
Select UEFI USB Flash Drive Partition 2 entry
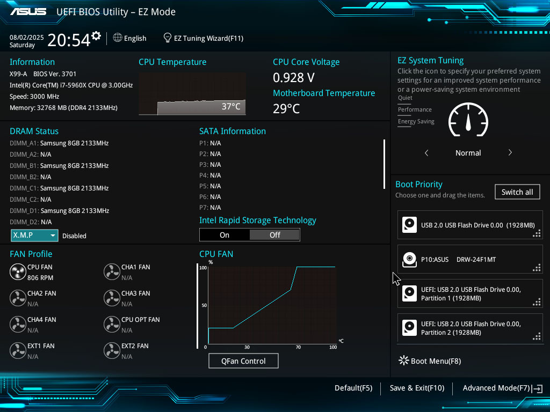coord(470,328)
